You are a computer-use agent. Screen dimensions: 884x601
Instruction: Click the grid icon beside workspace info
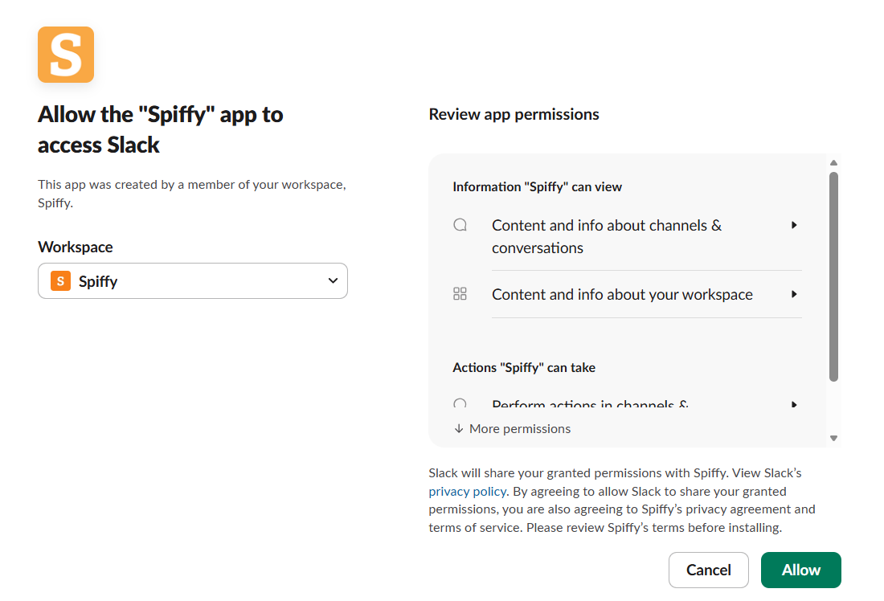point(460,294)
